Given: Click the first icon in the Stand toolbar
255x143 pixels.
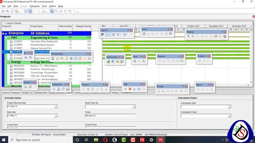Looking at the screenshot, I should tap(25, 87).
